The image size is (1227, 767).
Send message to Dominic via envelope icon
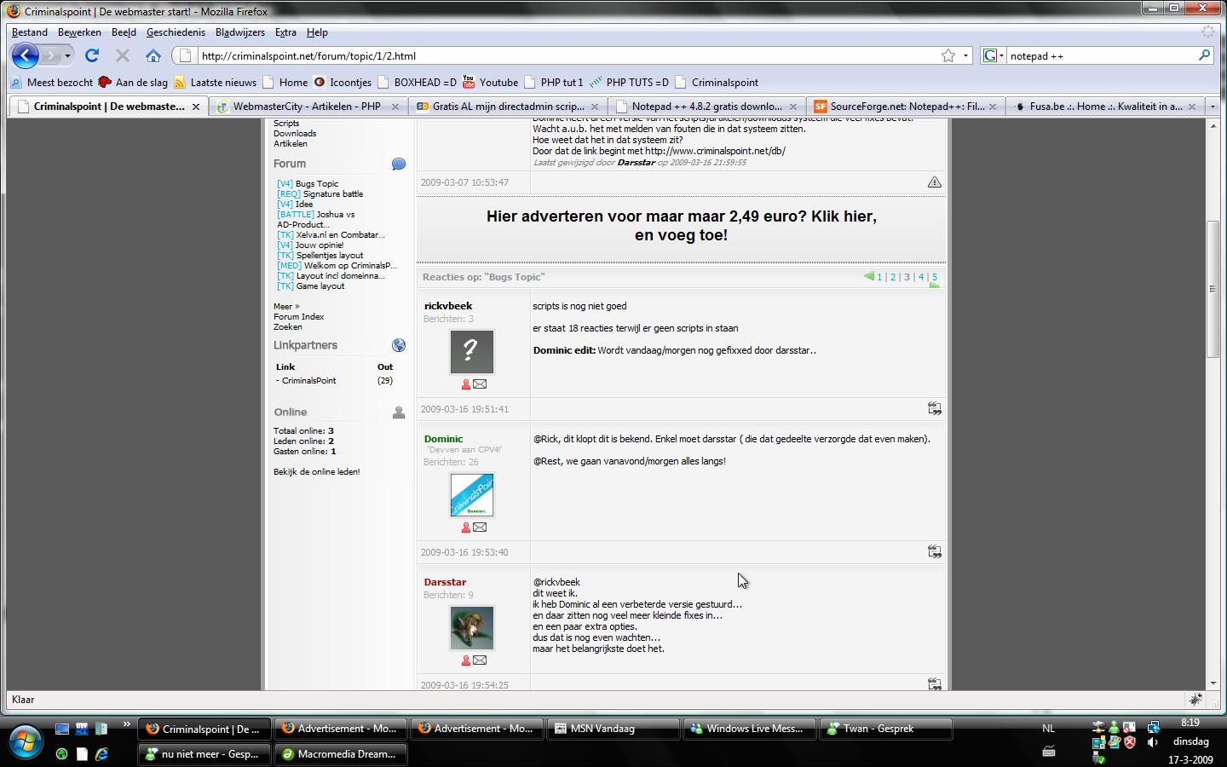pyautogui.click(x=480, y=528)
